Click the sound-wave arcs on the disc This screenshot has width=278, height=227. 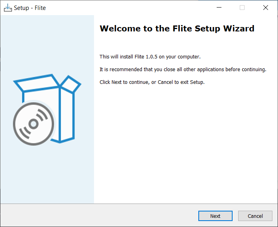click(x=42, y=118)
